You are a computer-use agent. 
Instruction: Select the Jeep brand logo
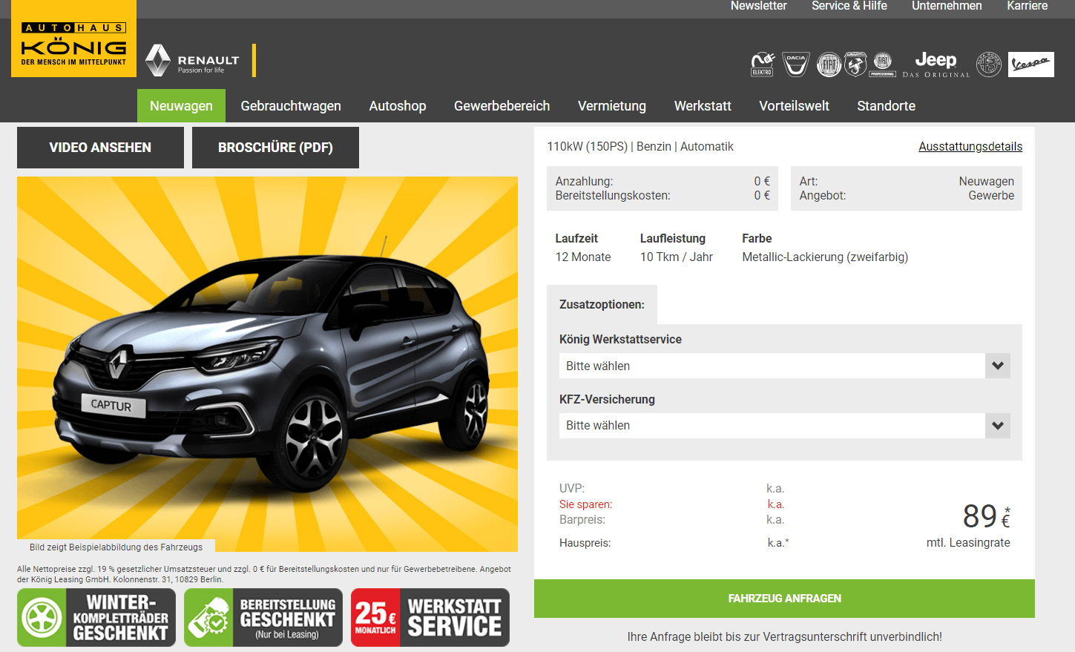click(936, 65)
